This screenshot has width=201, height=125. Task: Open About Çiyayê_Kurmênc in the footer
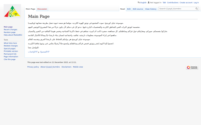[x=50, y=67]
